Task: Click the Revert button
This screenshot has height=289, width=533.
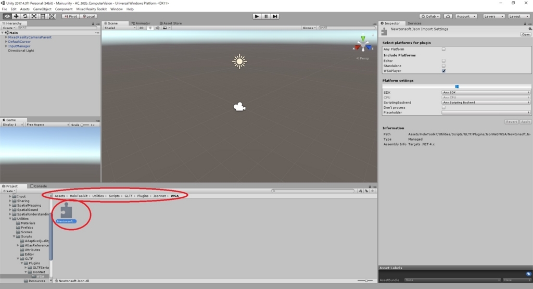Action: (511, 122)
